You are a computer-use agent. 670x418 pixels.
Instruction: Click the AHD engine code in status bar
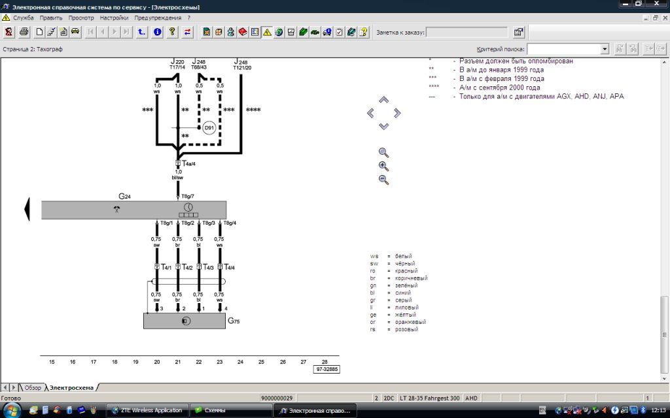click(471, 398)
